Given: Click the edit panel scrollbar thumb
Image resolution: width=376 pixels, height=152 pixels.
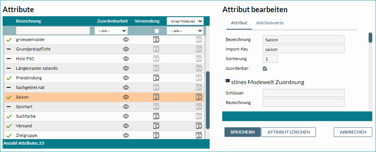Looking at the screenshot, I should [370, 38].
